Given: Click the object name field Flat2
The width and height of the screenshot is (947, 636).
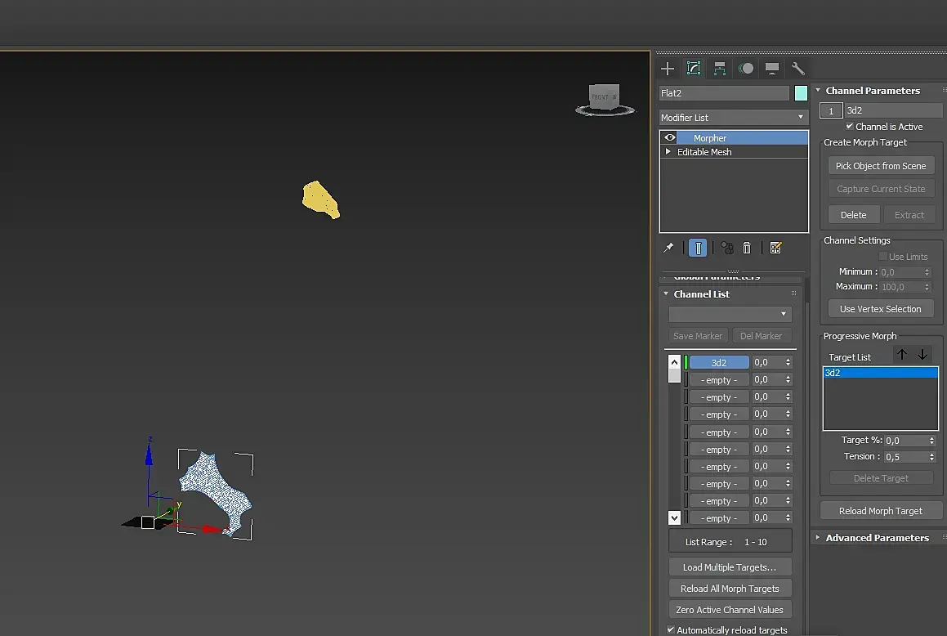Looking at the screenshot, I should click(x=724, y=93).
